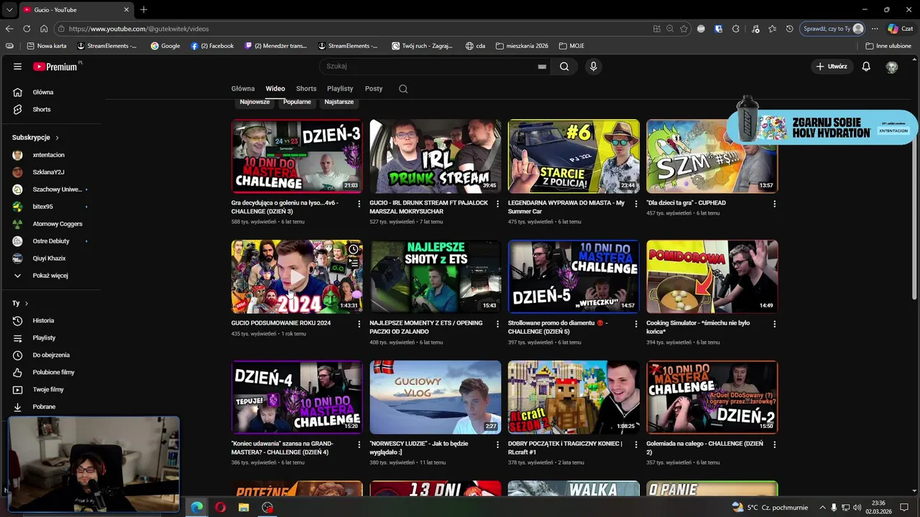Add GUCIO PODSUMOWANIE ROKU 2024 to queue
This screenshot has width=920, height=517.
[x=354, y=264]
